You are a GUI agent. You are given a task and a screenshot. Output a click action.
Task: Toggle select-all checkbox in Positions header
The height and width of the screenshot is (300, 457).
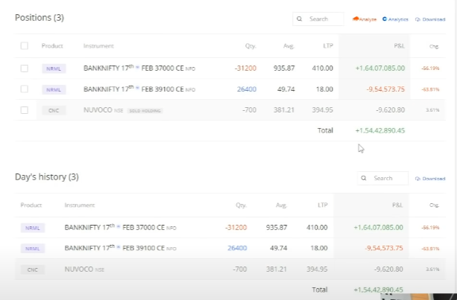24,45
